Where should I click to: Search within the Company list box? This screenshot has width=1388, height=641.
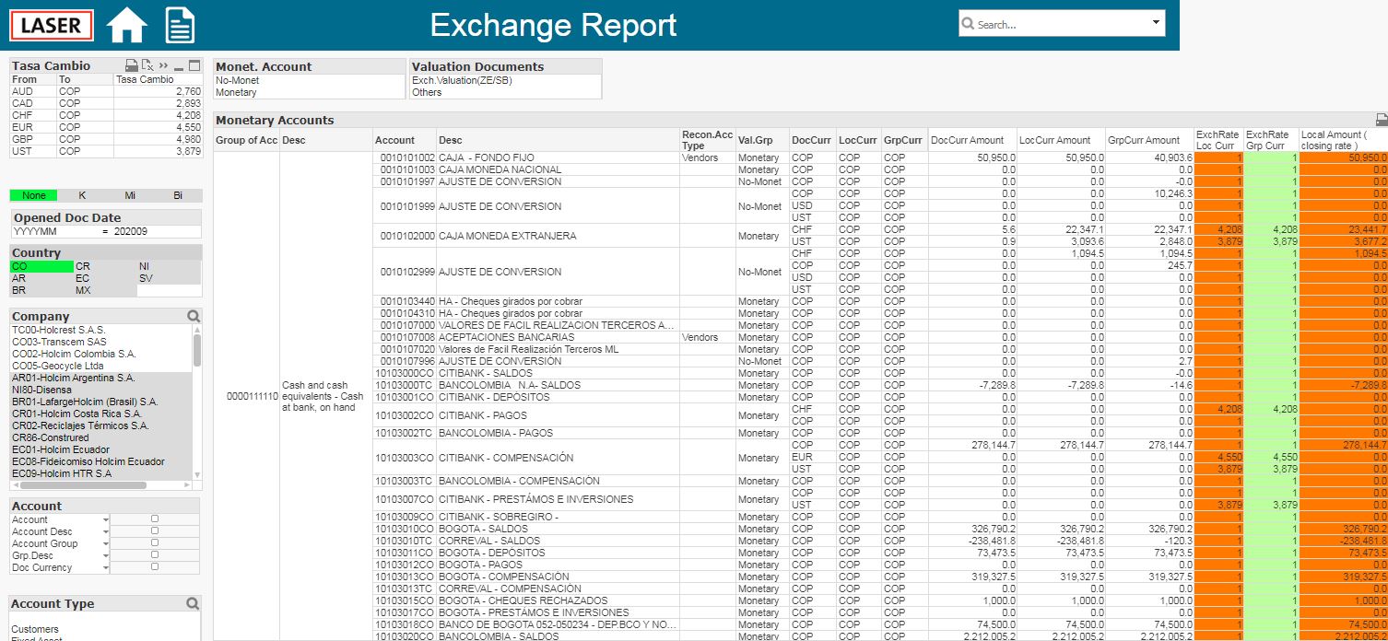tap(194, 316)
